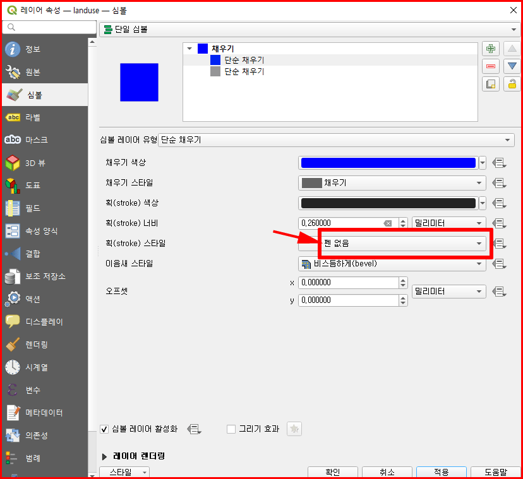The image size is (523, 479).
Task: Go to the 라벨 tab
Action: [x=45, y=117]
